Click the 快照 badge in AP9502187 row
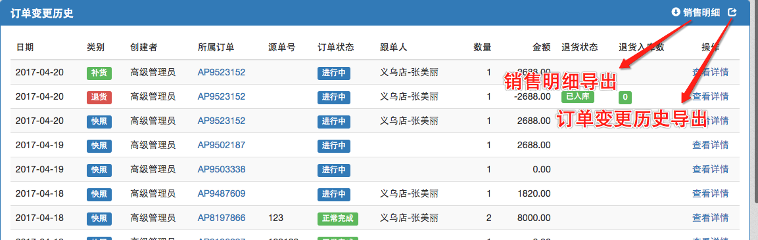 point(99,146)
